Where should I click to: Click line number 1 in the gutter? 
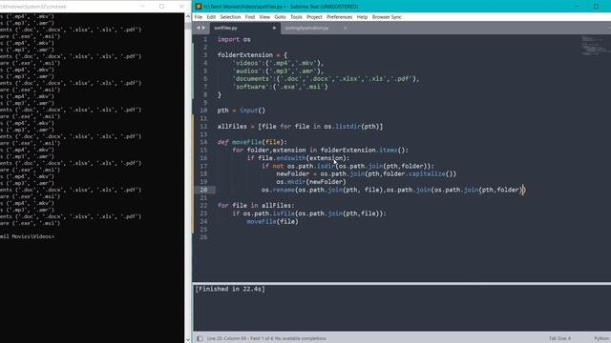(205, 39)
